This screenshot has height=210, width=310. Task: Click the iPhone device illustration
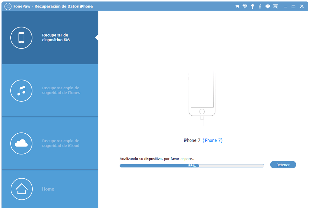202,97
